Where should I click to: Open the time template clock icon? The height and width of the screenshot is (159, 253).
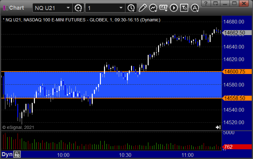coord(131,8)
